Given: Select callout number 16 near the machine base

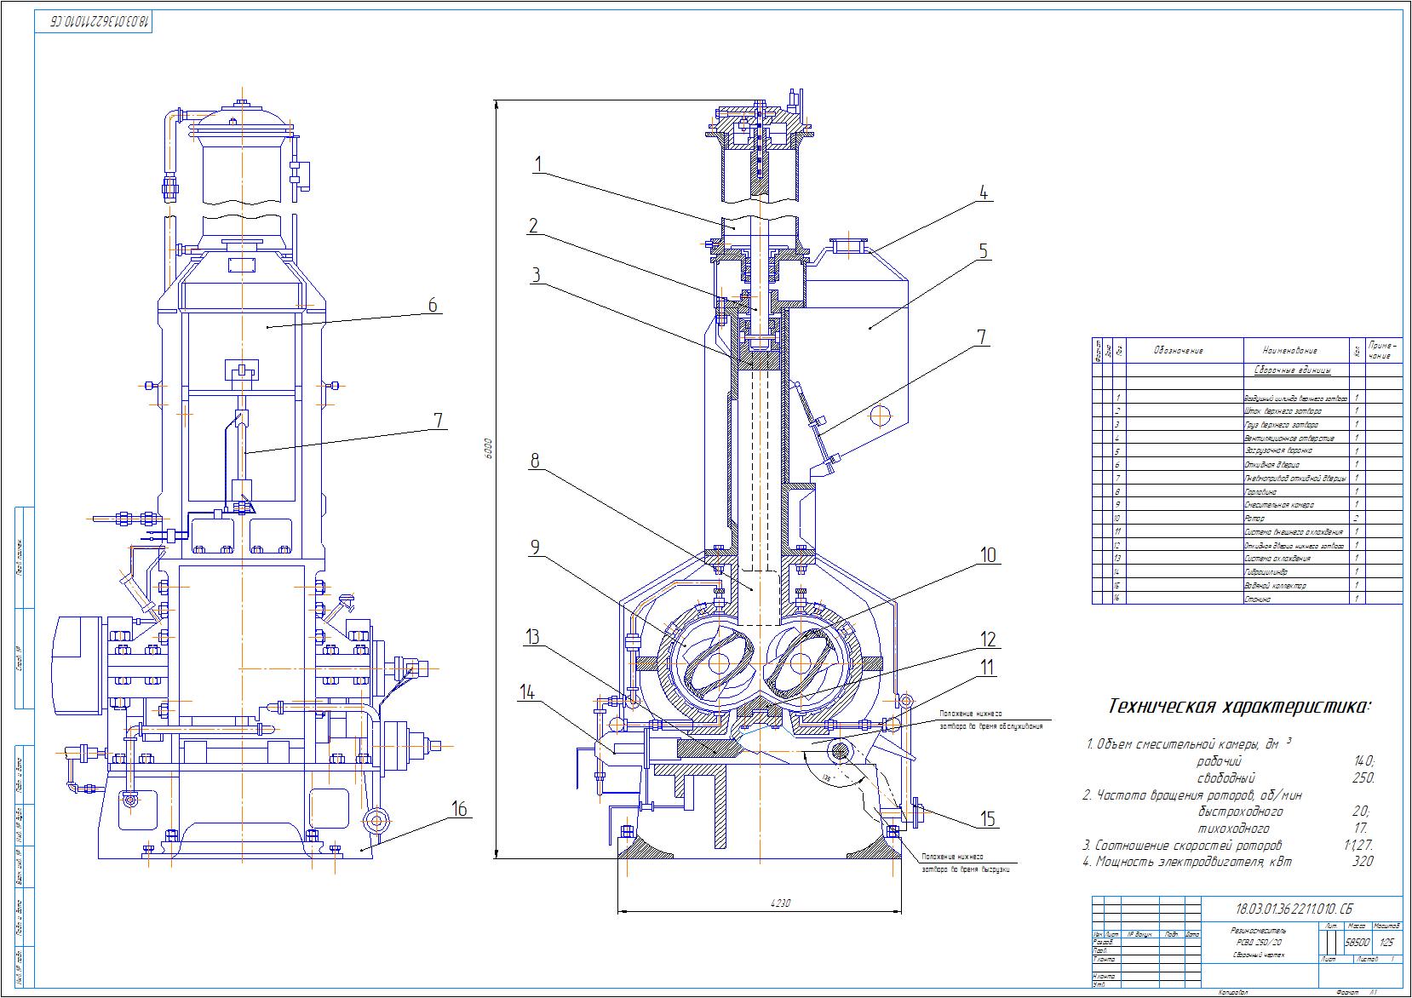Looking at the screenshot, I should [459, 809].
